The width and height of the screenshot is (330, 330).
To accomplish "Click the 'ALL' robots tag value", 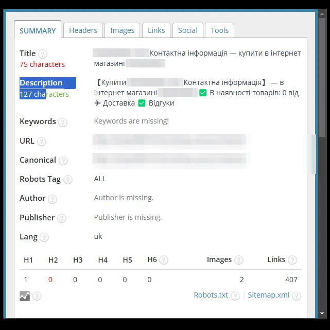I will pyautogui.click(x=100, y=179).
